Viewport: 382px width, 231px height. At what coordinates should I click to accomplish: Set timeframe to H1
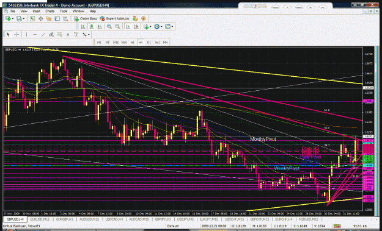click(132, 42)
